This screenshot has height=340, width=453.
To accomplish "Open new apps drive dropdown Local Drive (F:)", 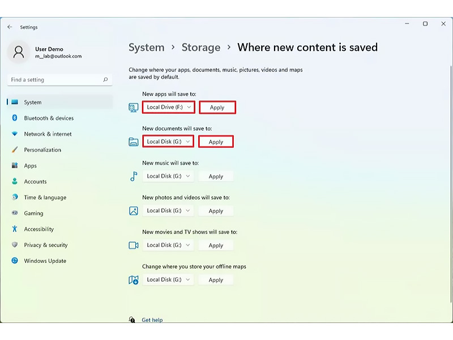I will (168, 107).
